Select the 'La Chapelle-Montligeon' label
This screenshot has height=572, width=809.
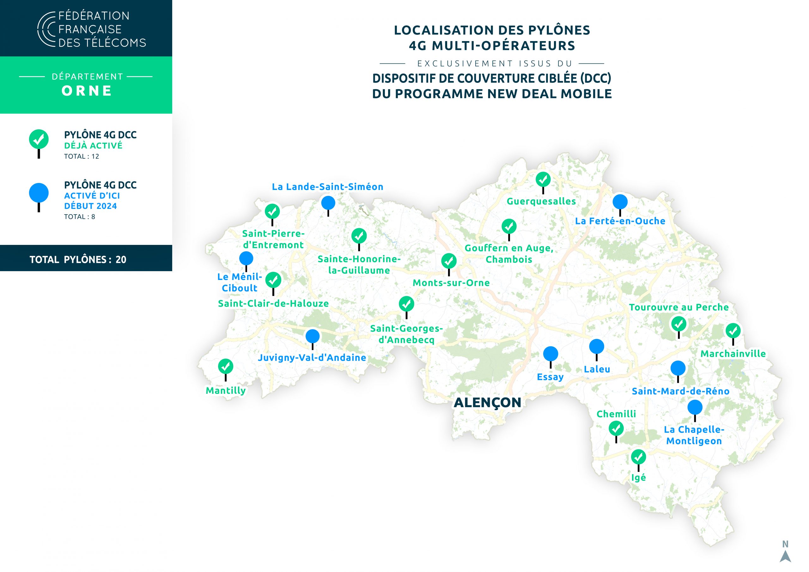(x=694, y=435)
